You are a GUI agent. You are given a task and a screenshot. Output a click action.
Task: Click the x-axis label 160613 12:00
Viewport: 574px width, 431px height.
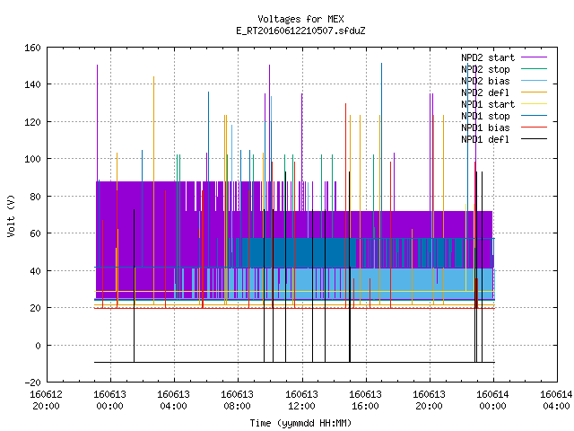(301, 400)
